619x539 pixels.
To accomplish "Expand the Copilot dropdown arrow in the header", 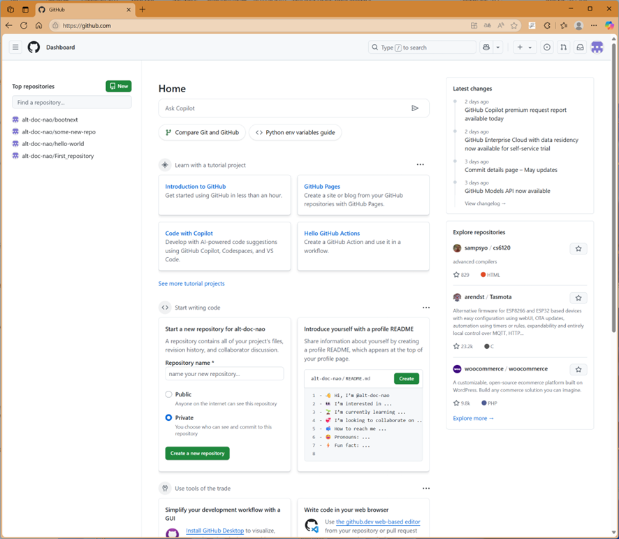I will [498, 48].
